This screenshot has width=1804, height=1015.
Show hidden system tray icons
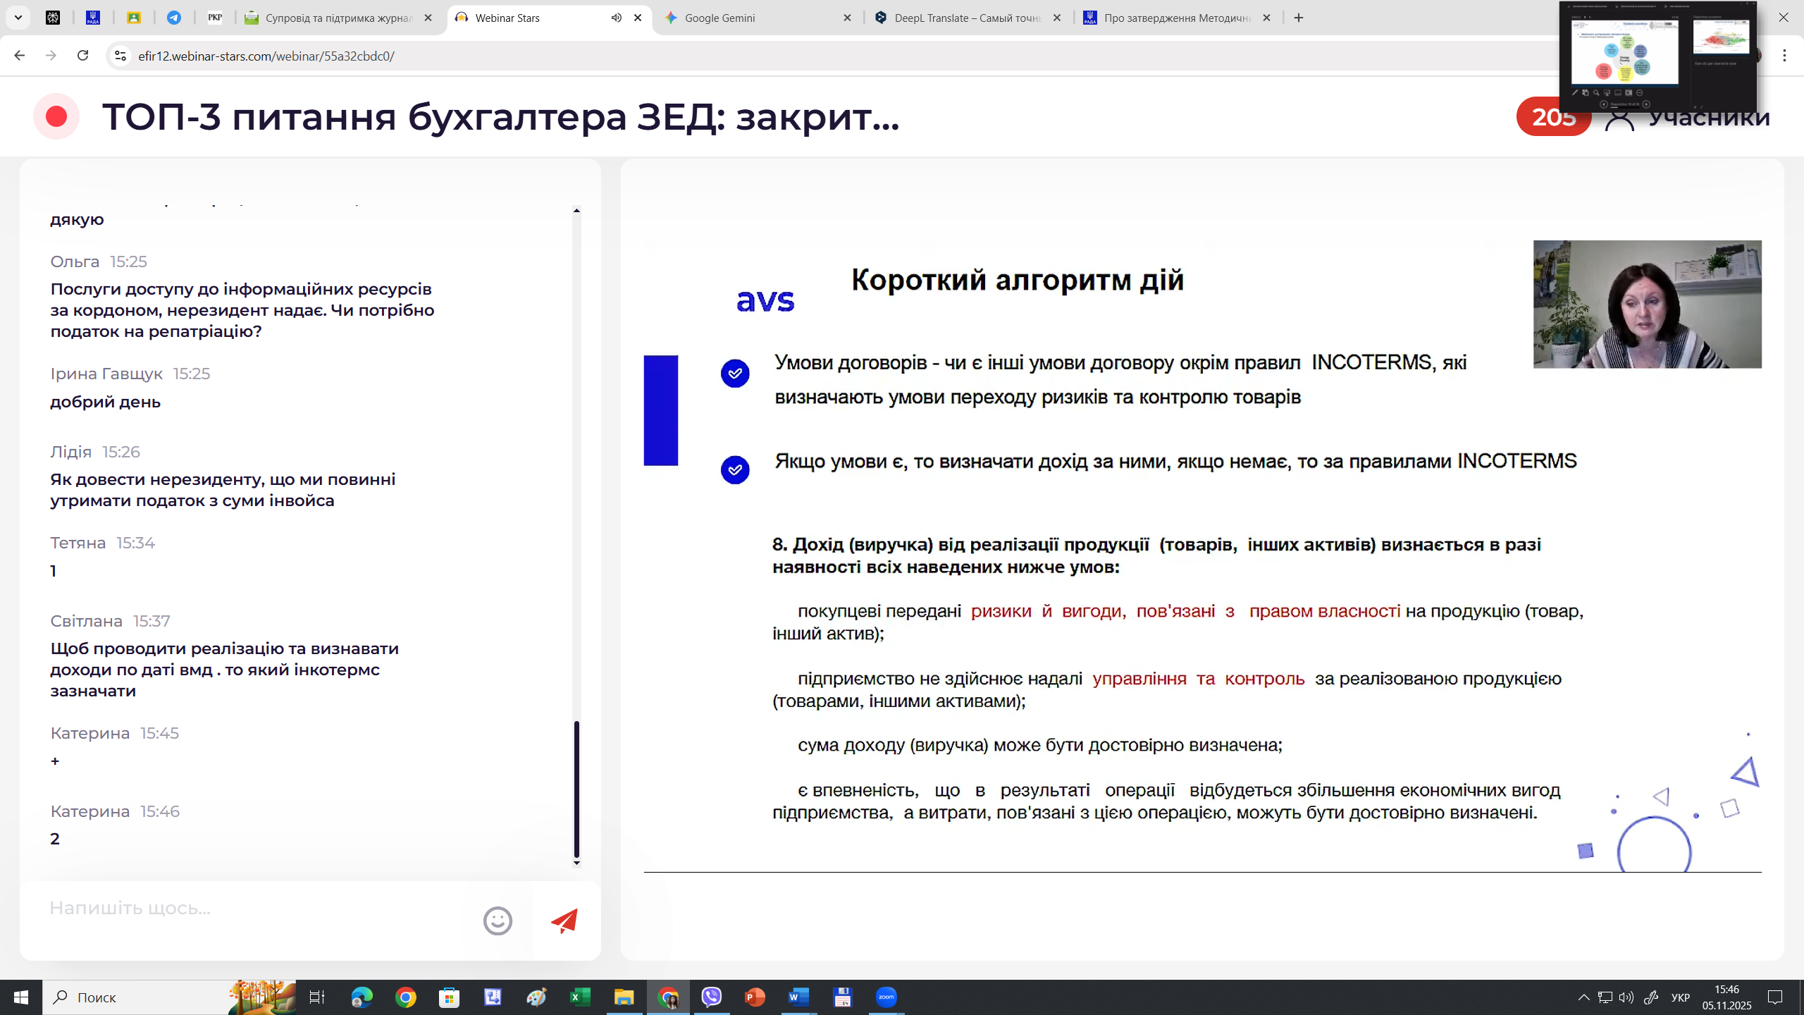pos(1583,997)
